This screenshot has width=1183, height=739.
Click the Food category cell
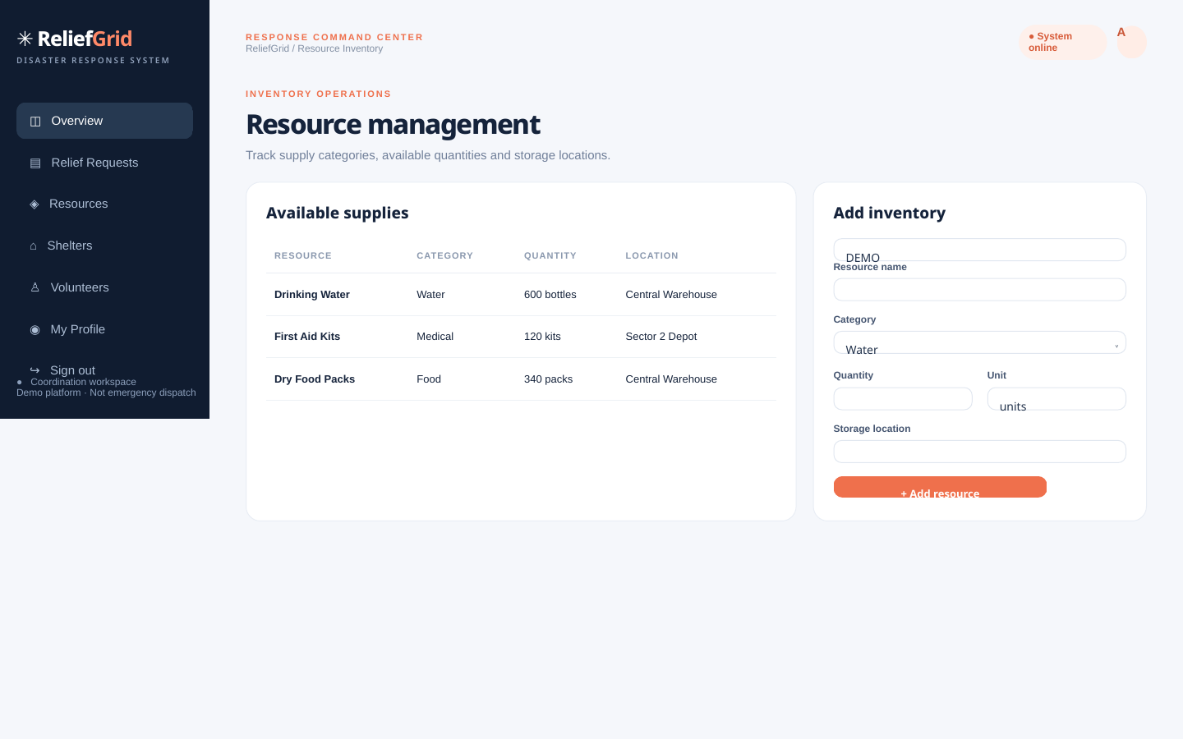429,379
